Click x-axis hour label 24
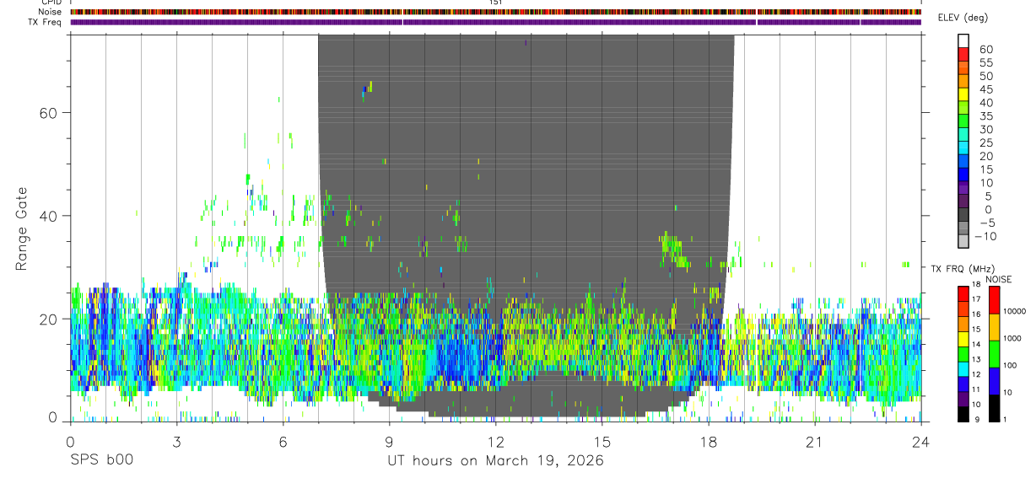The height and width of the screenshot is (478, 1036). click(920, 442)
